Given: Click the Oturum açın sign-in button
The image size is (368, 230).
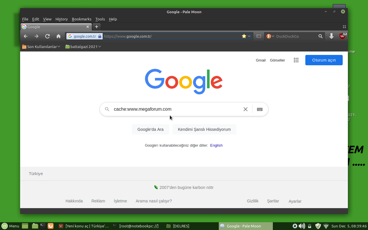Looking at the screenshot, I should point(324,60).
